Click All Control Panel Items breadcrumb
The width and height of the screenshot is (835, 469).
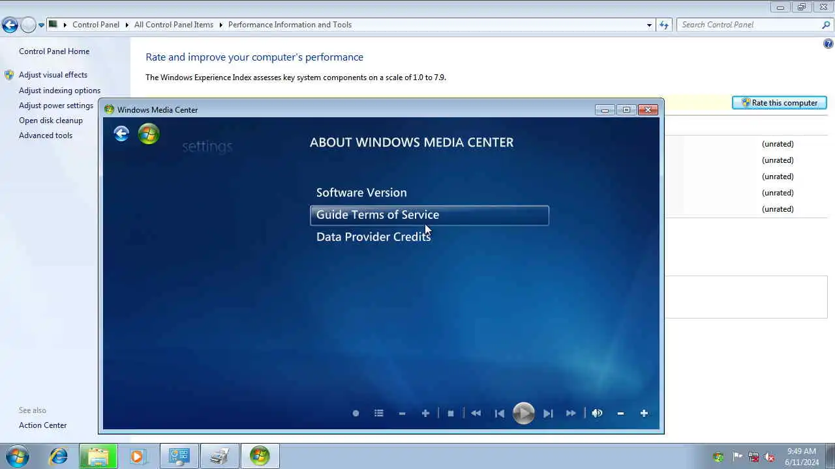pos(174,25)
